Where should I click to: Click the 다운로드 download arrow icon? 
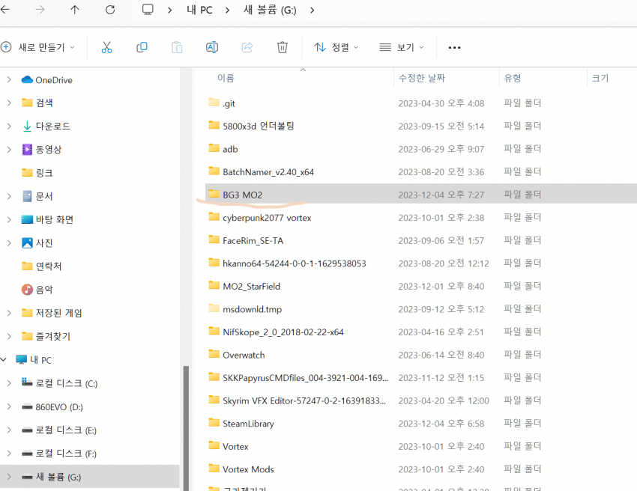tap(27, 126)
